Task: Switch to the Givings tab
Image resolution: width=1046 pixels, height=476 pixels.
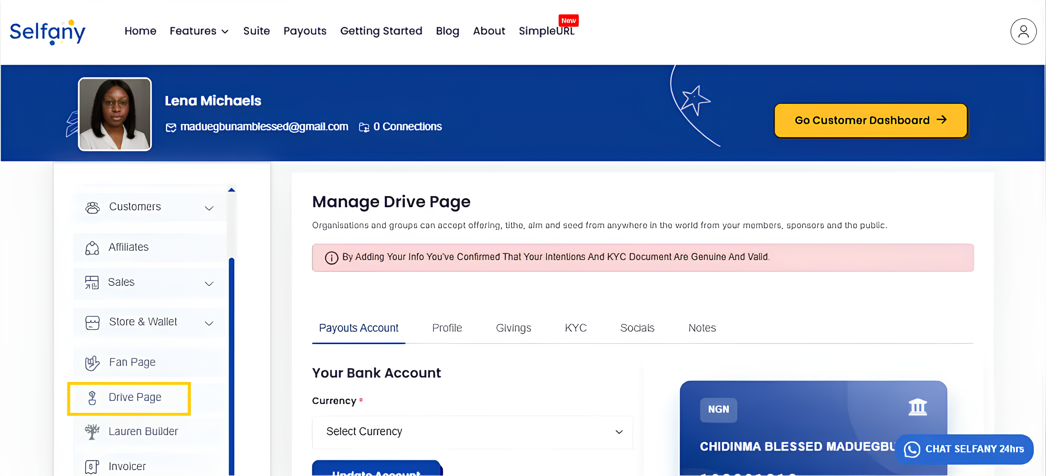Action: 513,327
